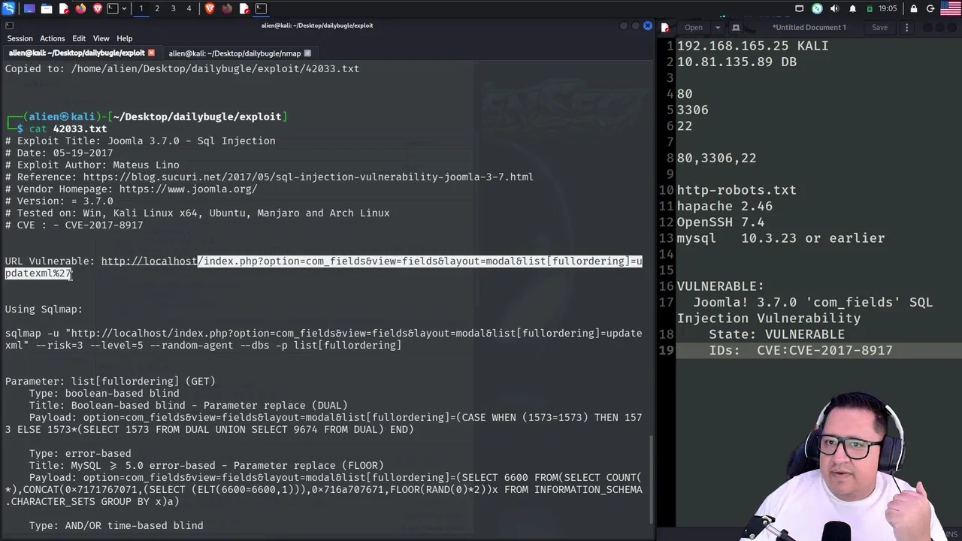
Task: Click 'CVE-2017-8917' in terminal exploit text
Action: (104, 225)
